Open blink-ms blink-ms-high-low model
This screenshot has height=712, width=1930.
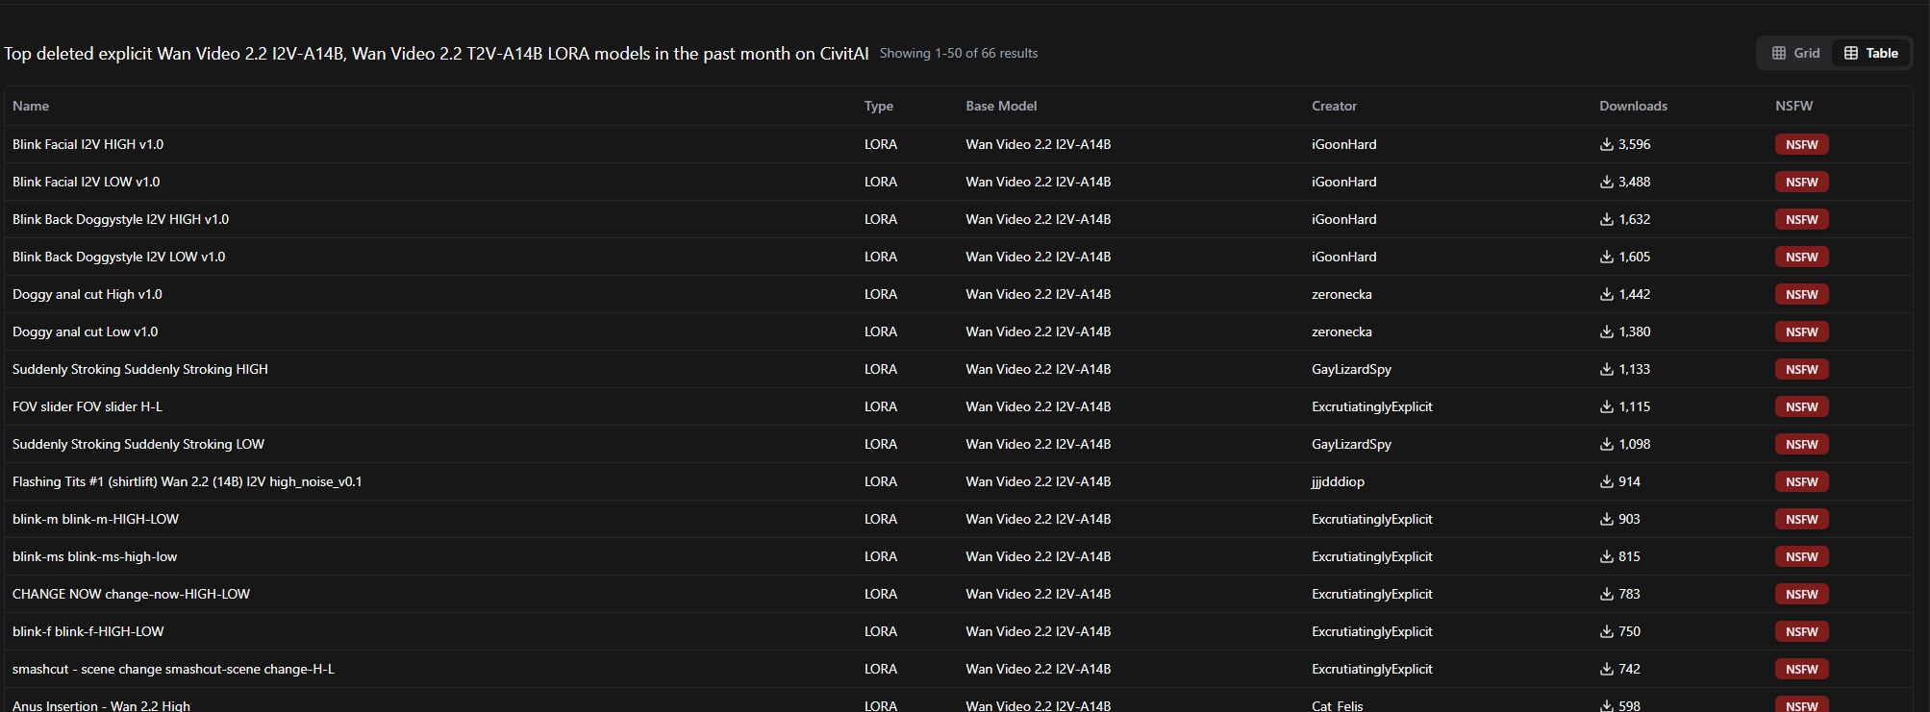point(94,556)
